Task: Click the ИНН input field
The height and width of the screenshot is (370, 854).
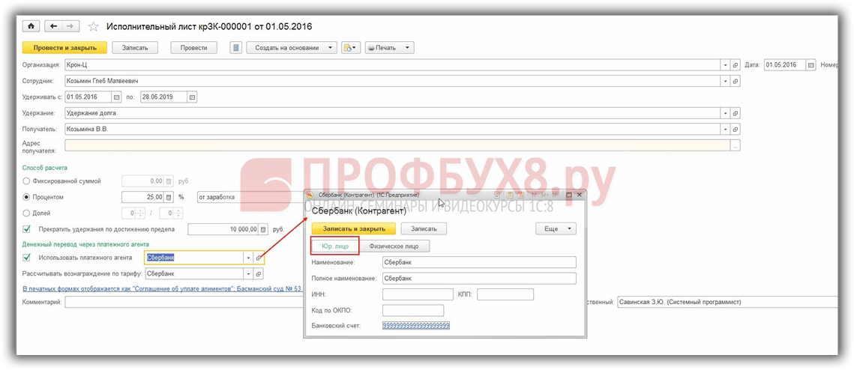Action: pyautogui.click(x=418, y=294)
